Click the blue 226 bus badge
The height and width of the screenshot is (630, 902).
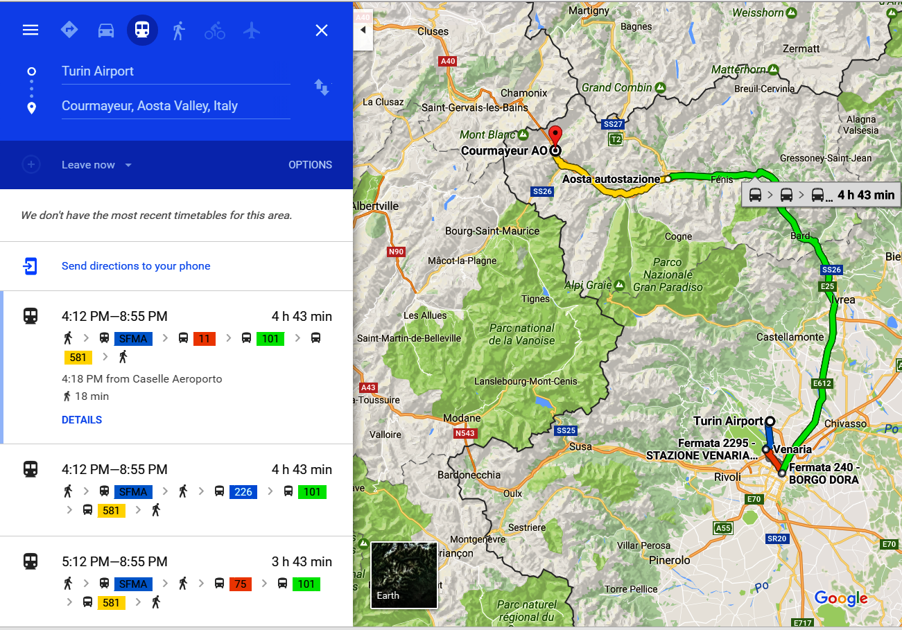pyautogui.click(x=243, y=492)
